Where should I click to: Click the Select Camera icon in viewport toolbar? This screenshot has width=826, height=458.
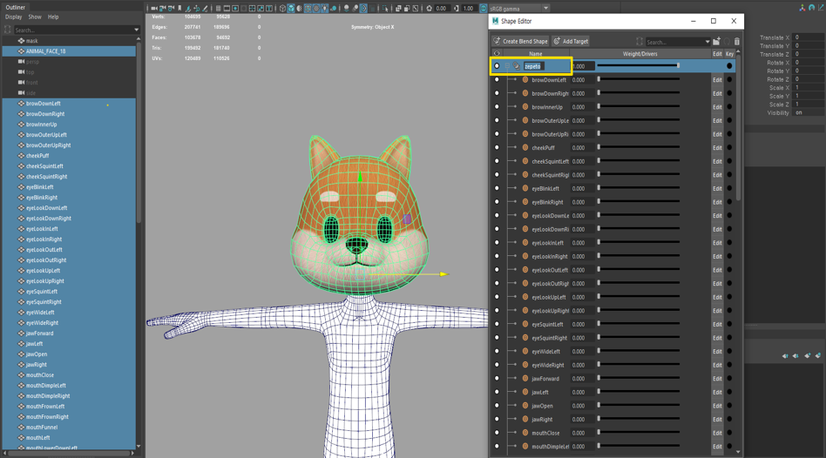154,9
